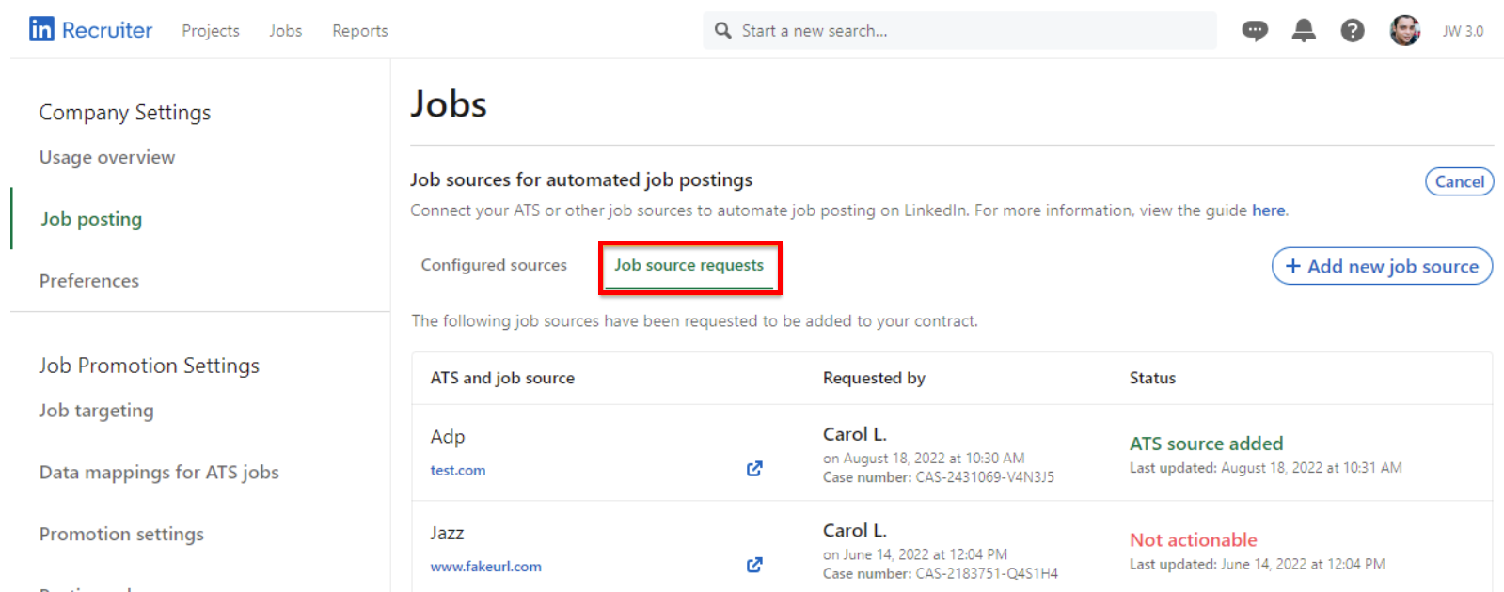Open Promotion settings in sidebar

pyautogui.click(x=121, y=534)
